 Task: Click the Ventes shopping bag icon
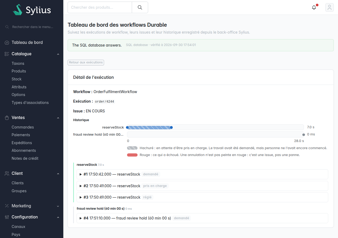coord(7,118)
